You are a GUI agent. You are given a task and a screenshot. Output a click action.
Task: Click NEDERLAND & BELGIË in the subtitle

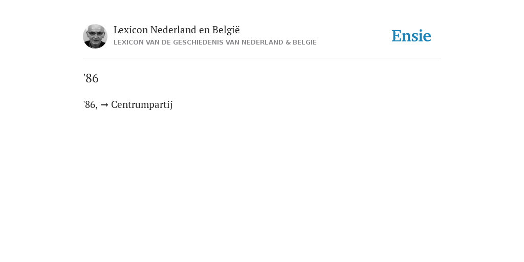(x=279, y=42)
